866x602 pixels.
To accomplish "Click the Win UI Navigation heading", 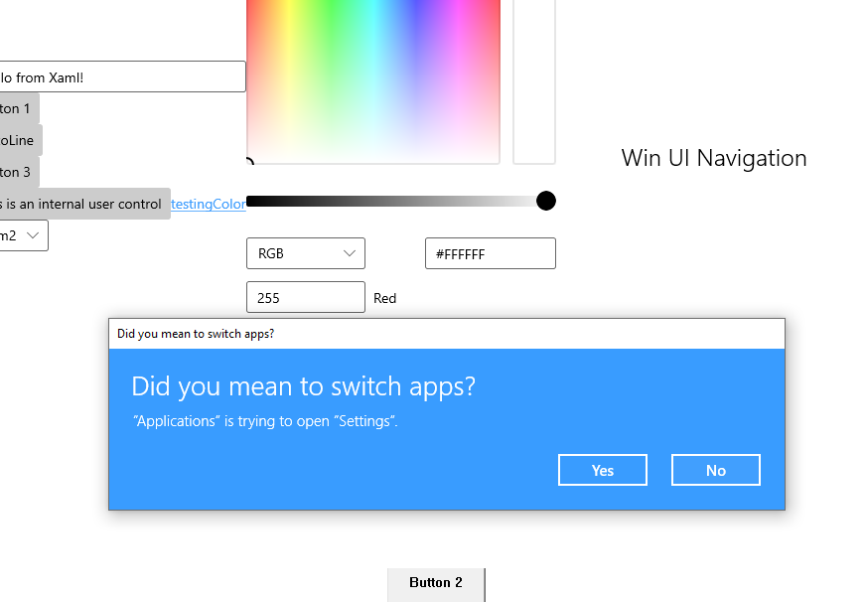I will pyautogui.click(x=714, y=158).
